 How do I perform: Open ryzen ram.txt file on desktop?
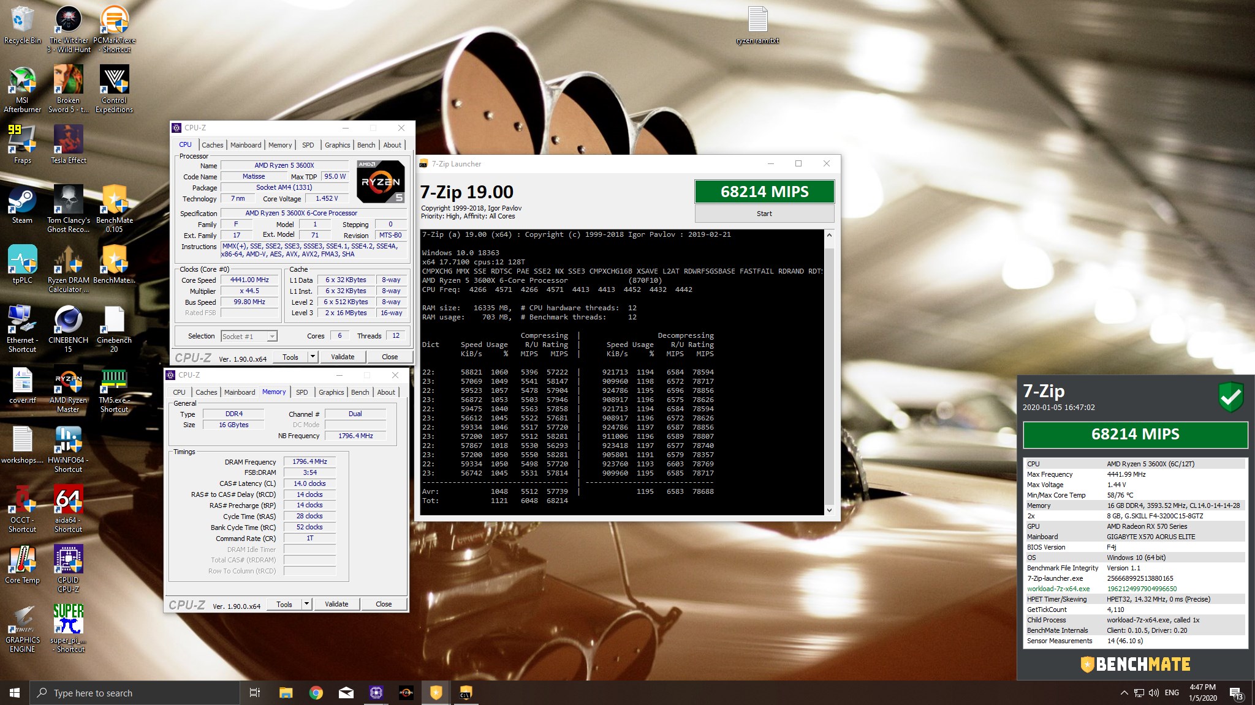tap(757, 25)
